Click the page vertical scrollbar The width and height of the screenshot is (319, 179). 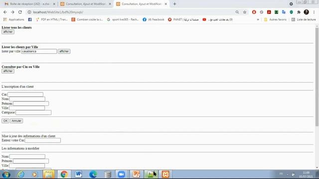[317, 77]
